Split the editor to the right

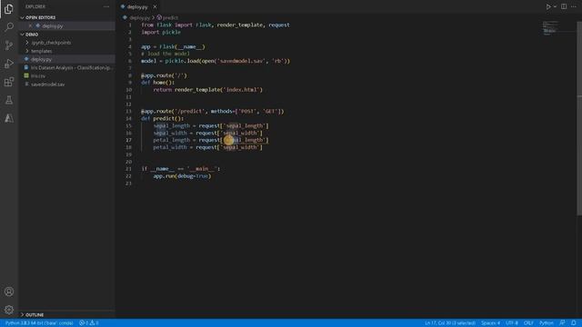[564, 6]
